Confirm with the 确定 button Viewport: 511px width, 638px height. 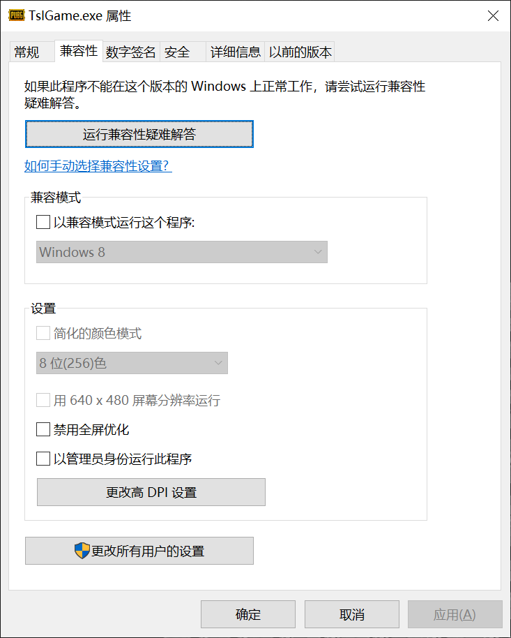coord(248,614)
